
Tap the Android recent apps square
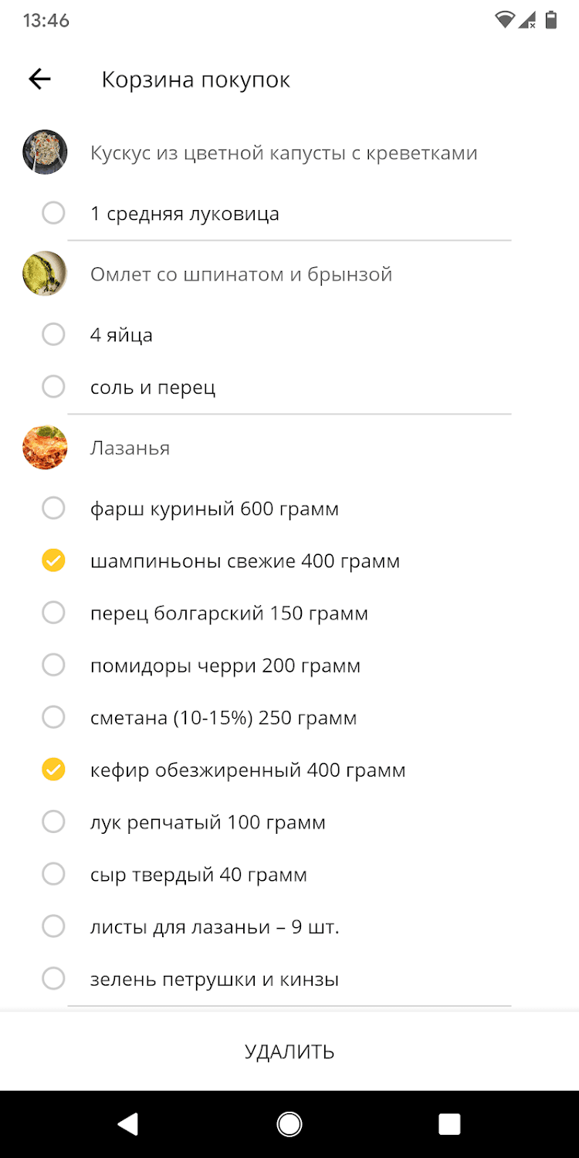point(449,1124)
